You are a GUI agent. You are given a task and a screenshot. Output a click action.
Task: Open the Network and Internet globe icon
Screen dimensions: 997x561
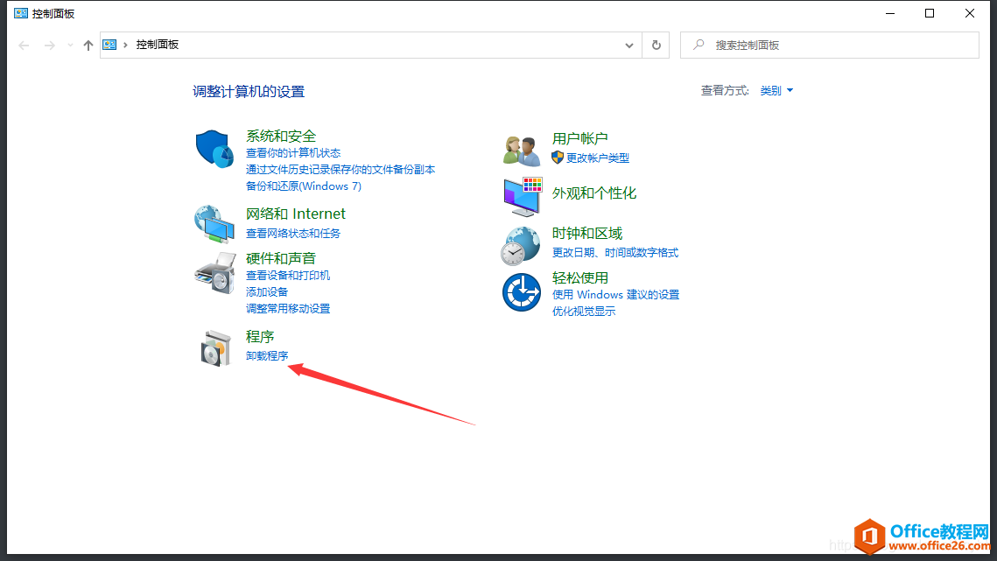pos(214,224)
